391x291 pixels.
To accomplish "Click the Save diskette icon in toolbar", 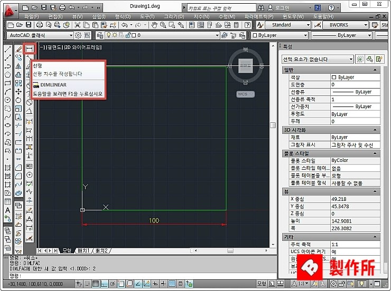I will pyautogui.click(x=29, y=25).
